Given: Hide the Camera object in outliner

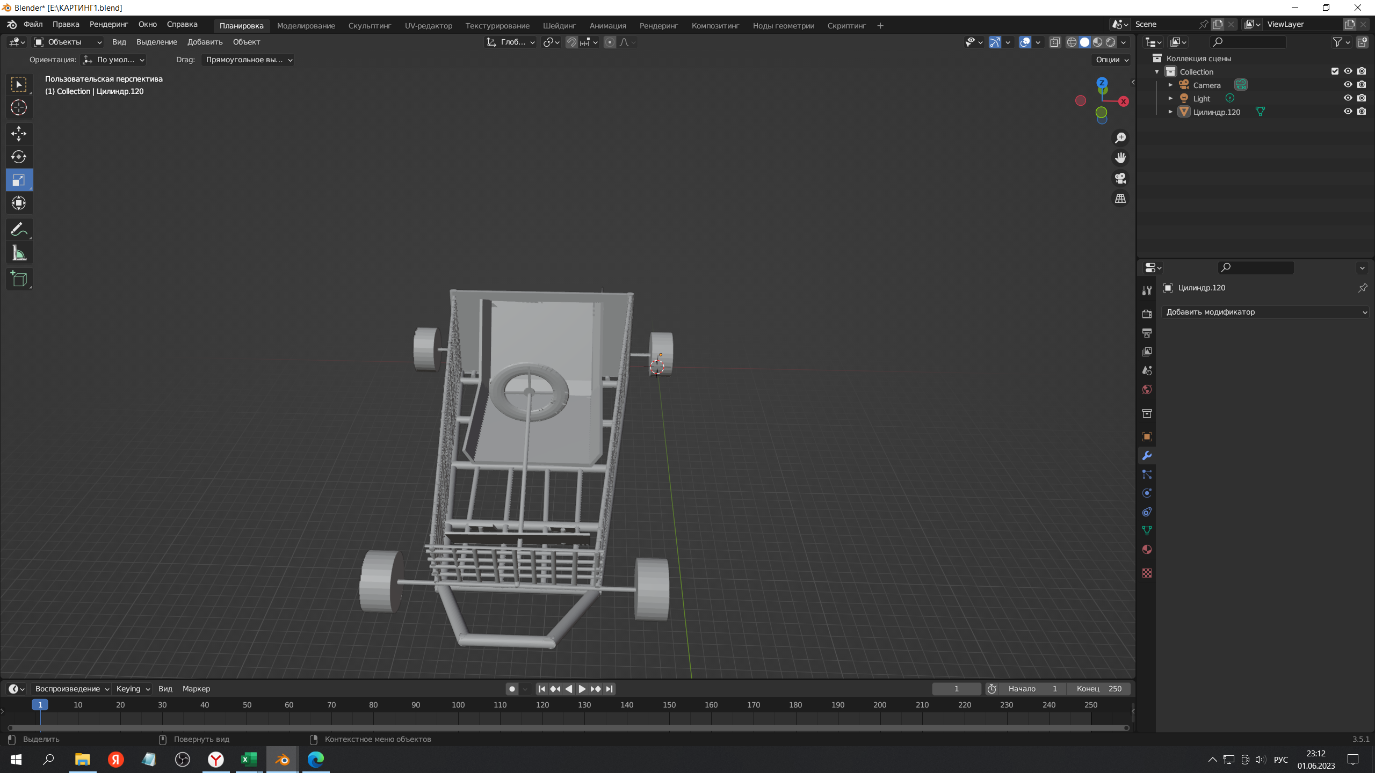Looking at the screenshot, I should point(1348,85).
